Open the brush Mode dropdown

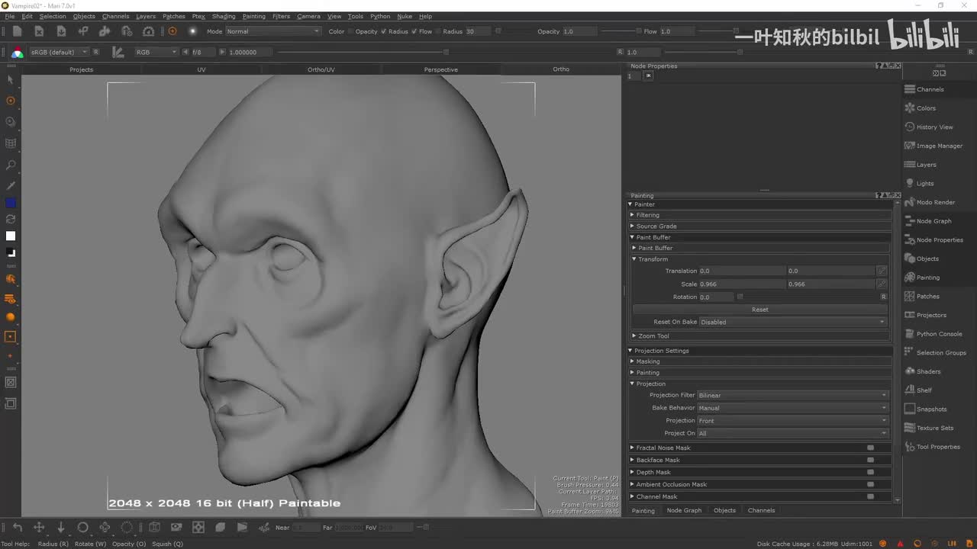(272, 31)
